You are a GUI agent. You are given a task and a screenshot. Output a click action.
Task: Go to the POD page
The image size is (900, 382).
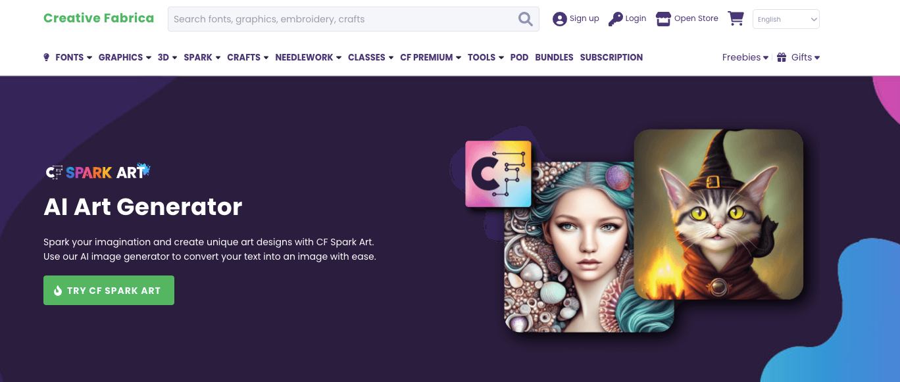(519, 57)
